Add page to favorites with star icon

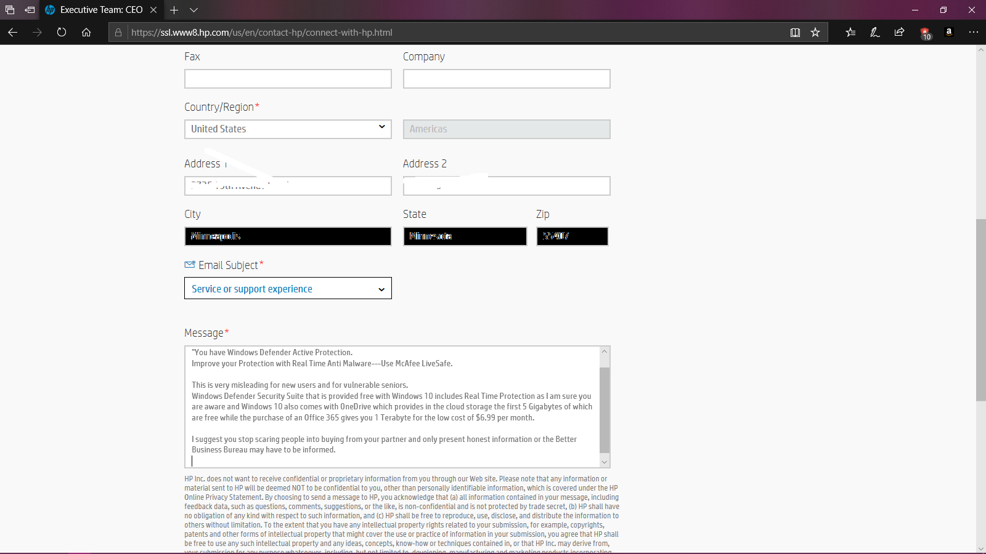pos(815,32)
